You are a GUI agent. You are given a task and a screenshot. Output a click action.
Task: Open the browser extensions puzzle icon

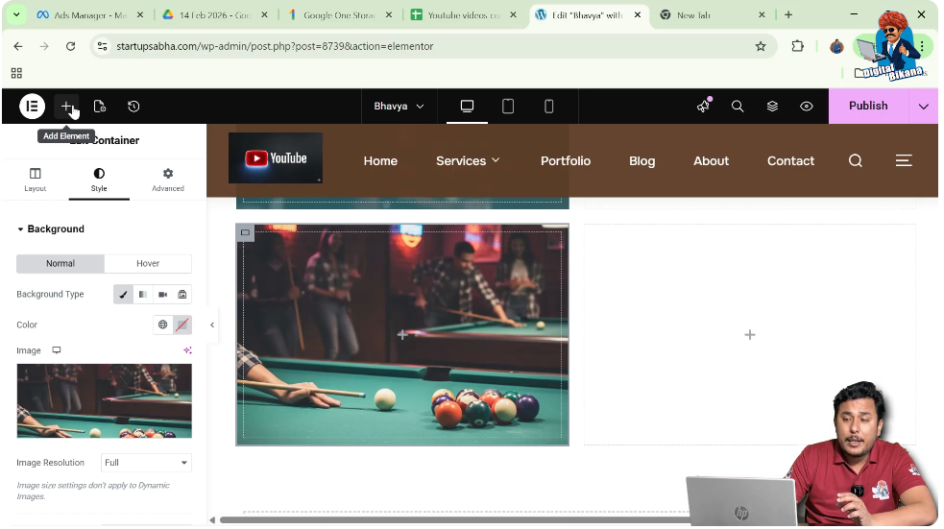click(798, 46)
